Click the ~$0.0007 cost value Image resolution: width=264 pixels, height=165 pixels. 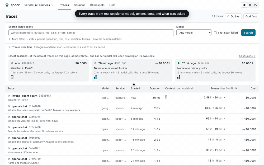click(x=250, y=108)
